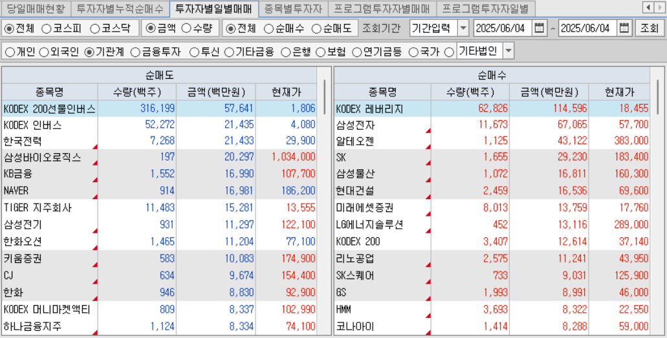Select the KODEX 레버리지 row

pyautogui.click(x=492, y=109)
